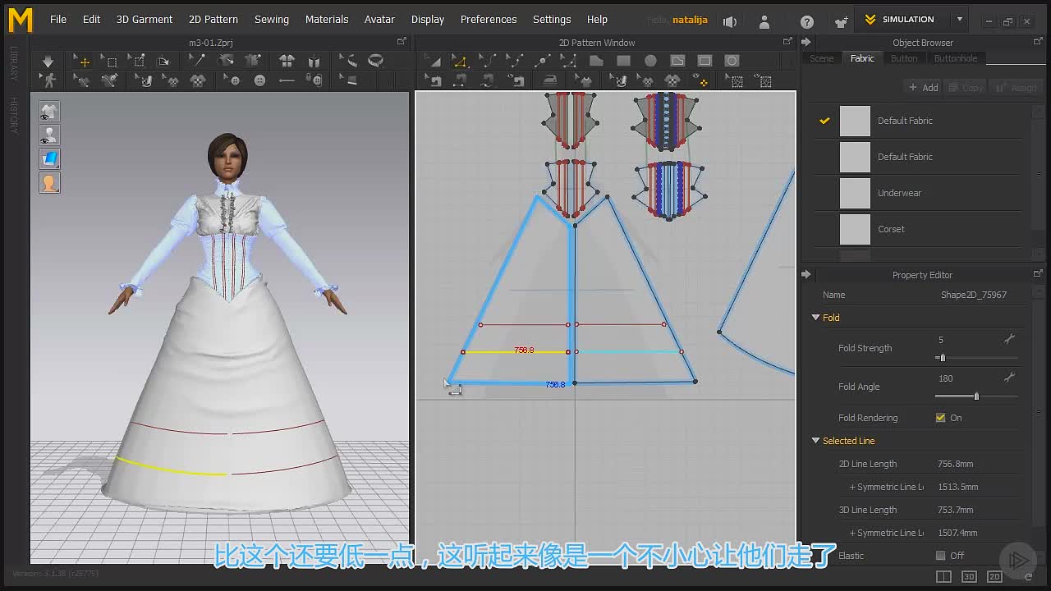
Task: Toggle Fold Rendering checkbox
Action: (x=940, y=418)
